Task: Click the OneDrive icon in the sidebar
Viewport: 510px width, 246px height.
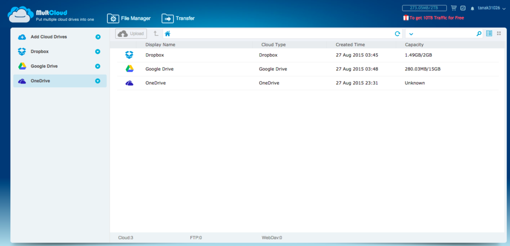Action: click(x=22, y=81)
